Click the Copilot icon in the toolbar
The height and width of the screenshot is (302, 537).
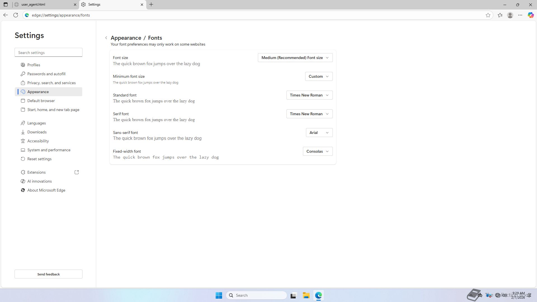[531, 15]
